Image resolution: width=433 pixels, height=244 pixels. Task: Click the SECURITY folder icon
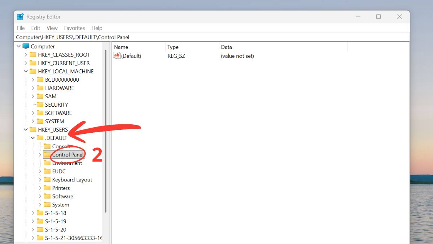(x=40, y=104)
